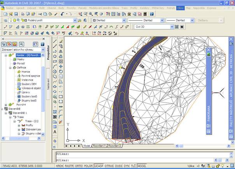Screen dimensions: 235x169
Task: Open the Civil 3D workspace dropdown
Action: pyautogui.click(x=172, y=27)
